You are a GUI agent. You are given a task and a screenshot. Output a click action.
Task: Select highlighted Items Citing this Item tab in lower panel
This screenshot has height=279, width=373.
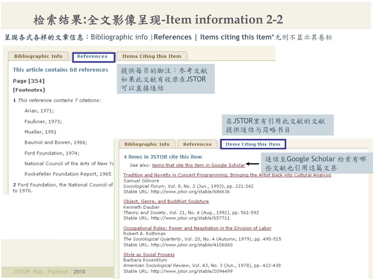pos(253,144)
